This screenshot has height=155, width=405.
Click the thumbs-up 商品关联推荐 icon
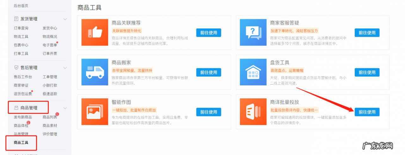[95, 33]
